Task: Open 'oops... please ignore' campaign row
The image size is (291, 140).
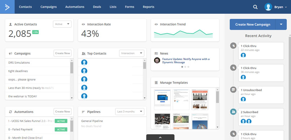Action: coord(38,80)
